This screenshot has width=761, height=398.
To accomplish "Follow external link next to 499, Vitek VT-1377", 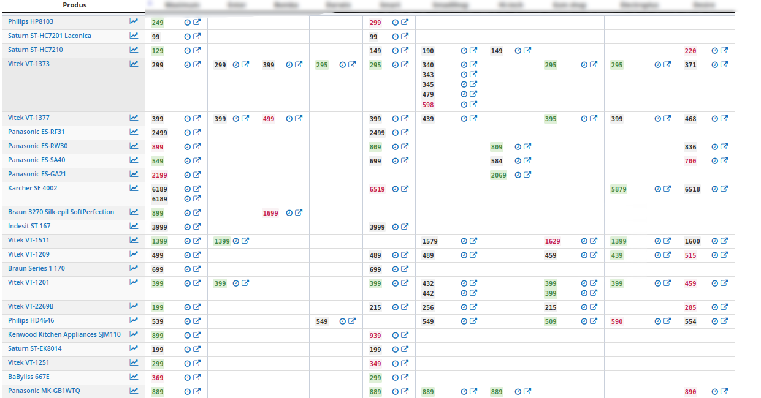I will click(299, 119).
